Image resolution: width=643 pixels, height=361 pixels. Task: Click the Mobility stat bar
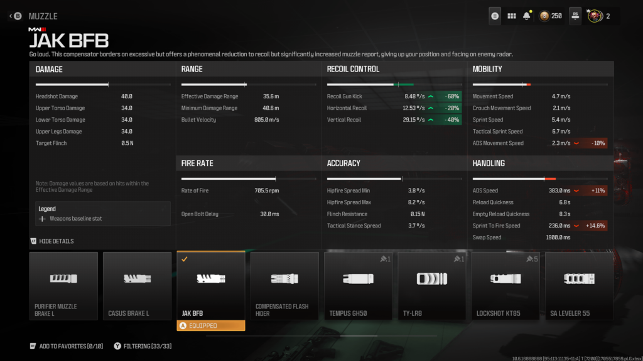coord(539,85)
